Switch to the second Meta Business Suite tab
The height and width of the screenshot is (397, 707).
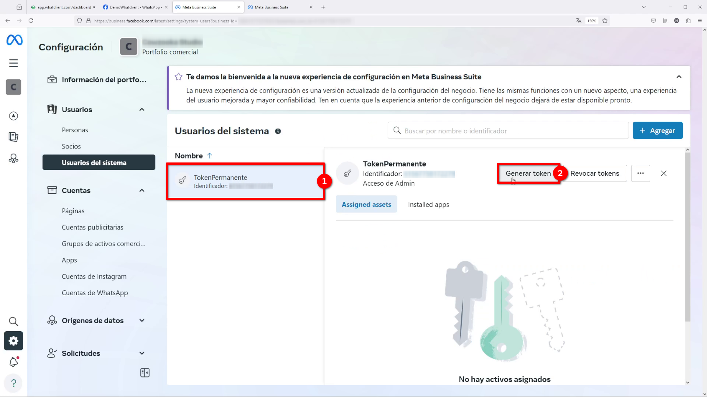280,7
